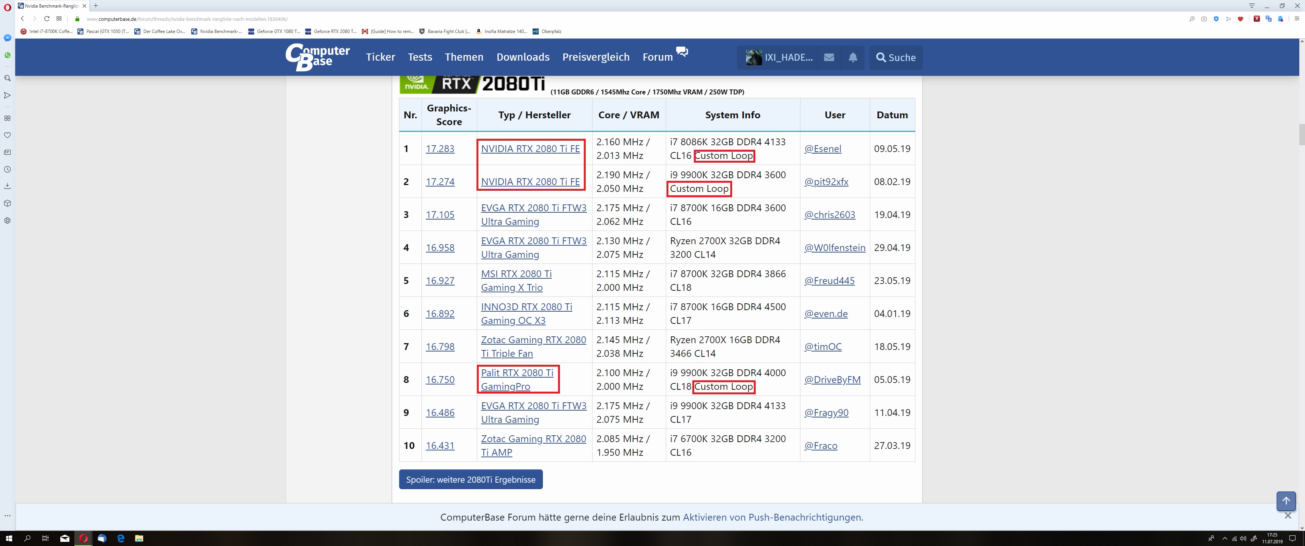This screenshot has width=1305, height=546.
Task: Click the ad blocker shield icon
Action: click(x=1216, y=19)
